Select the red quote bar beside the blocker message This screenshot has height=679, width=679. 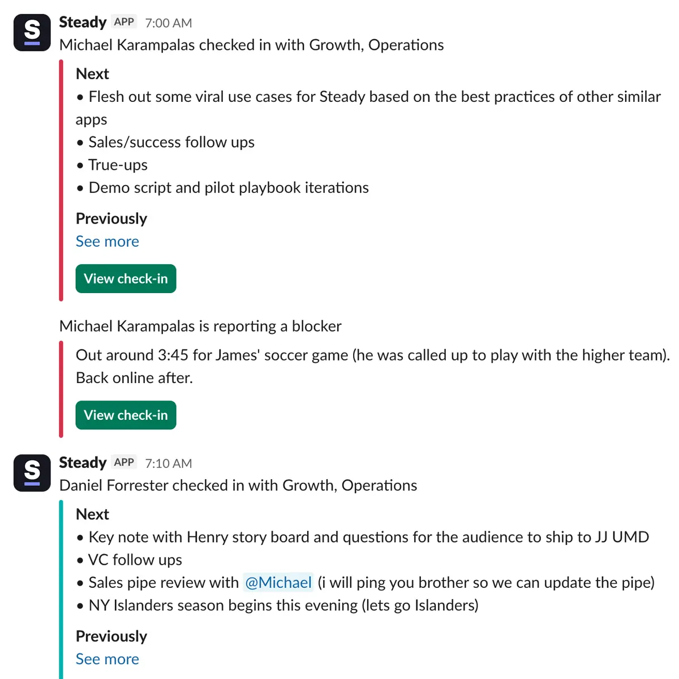[x=61, y=388]
